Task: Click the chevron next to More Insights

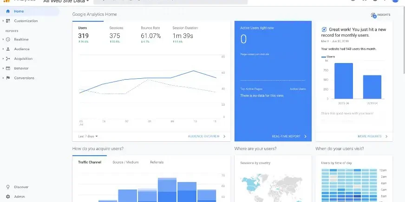Action: pos(386,136)
